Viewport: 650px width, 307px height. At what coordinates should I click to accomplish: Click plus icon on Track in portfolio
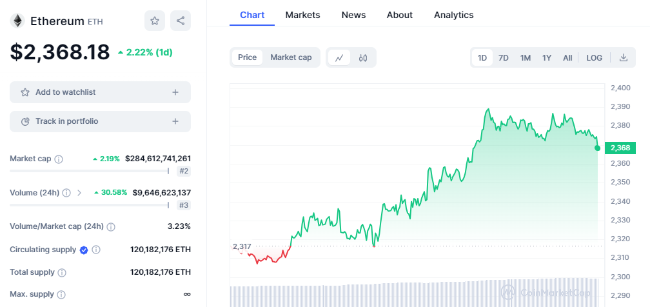[175, 121]
